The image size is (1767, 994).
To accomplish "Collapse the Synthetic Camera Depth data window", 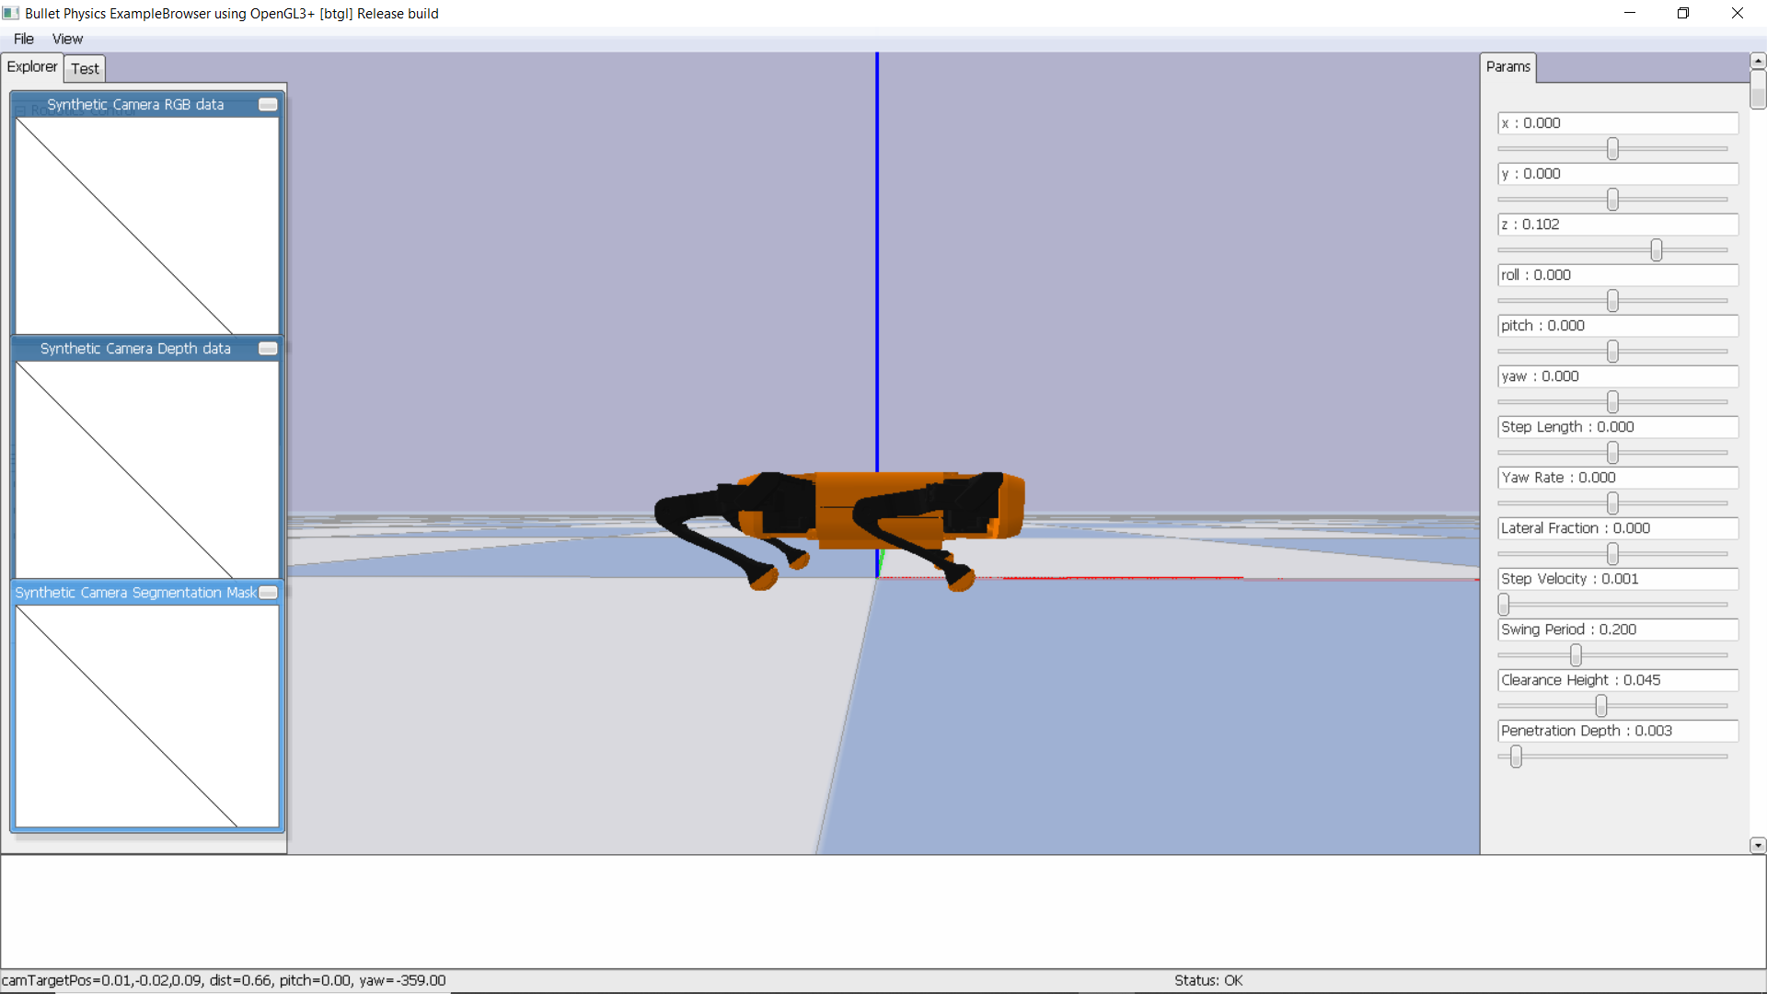I will (268, 349).
